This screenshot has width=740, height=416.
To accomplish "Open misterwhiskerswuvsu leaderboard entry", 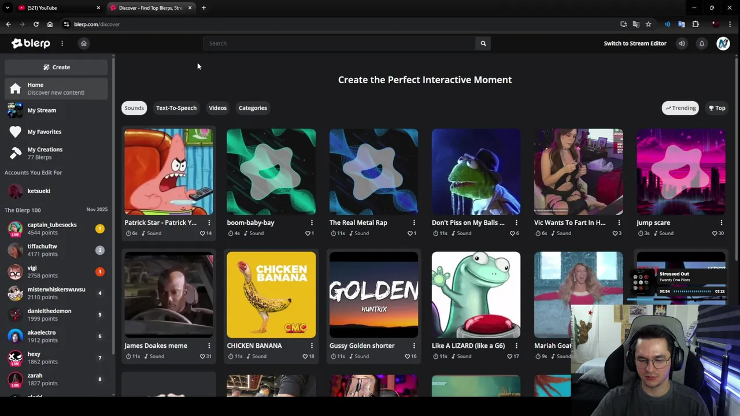I will click(56, 293).
